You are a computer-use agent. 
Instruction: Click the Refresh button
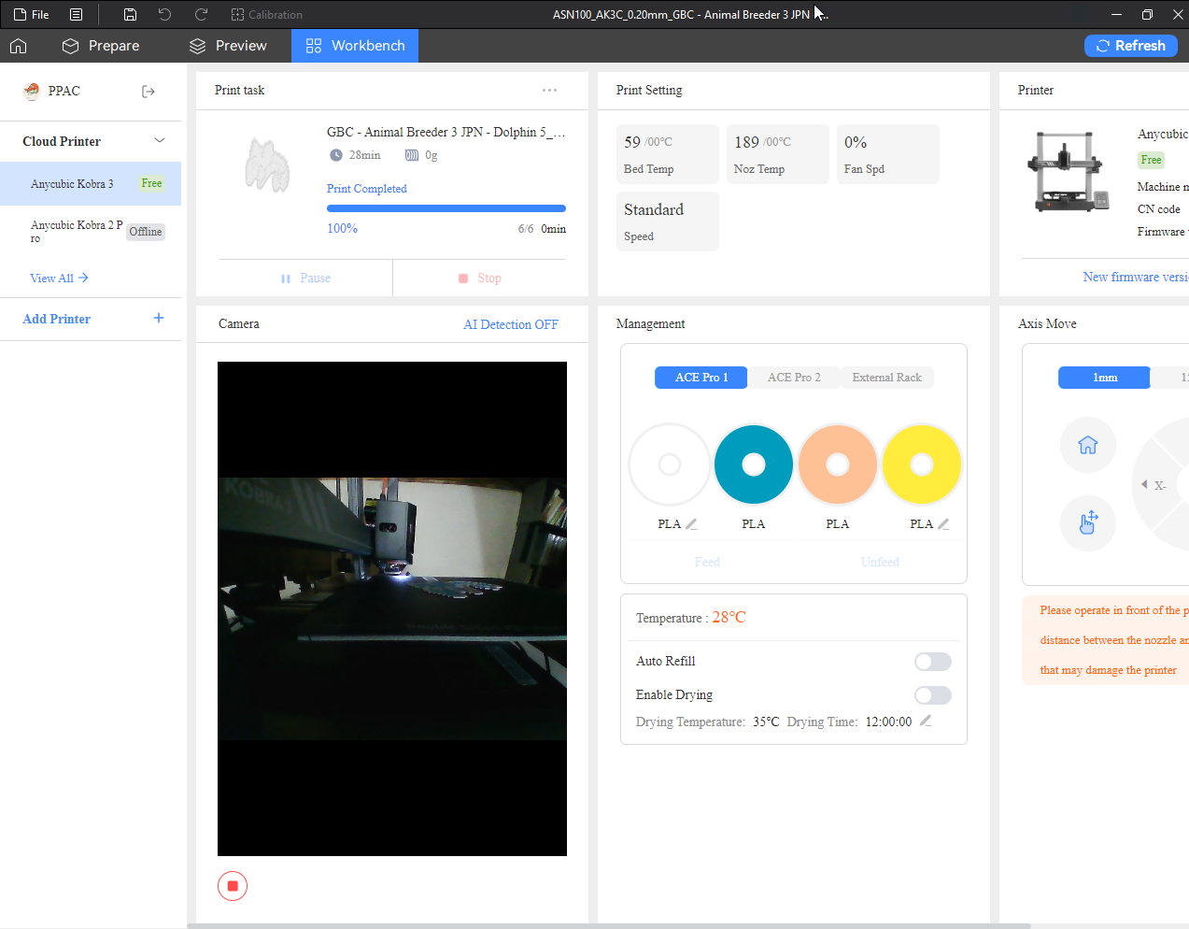pos(1131,46)
